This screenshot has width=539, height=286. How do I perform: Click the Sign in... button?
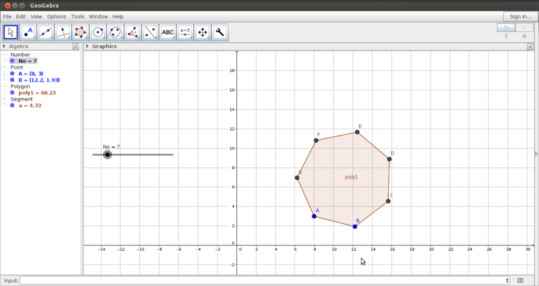point(520,16)
